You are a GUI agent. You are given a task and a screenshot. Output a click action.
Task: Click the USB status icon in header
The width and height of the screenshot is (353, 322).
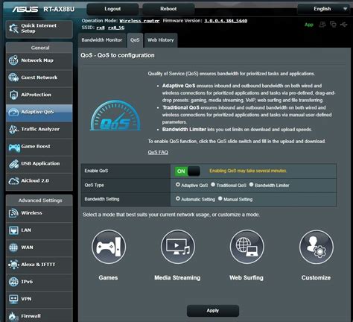tap(344, 25)
